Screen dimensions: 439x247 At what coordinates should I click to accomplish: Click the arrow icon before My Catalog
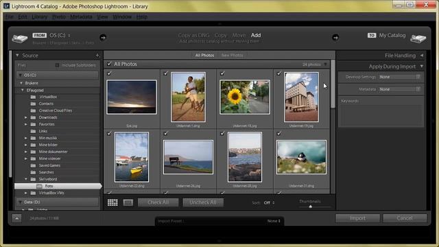point(335,38)
